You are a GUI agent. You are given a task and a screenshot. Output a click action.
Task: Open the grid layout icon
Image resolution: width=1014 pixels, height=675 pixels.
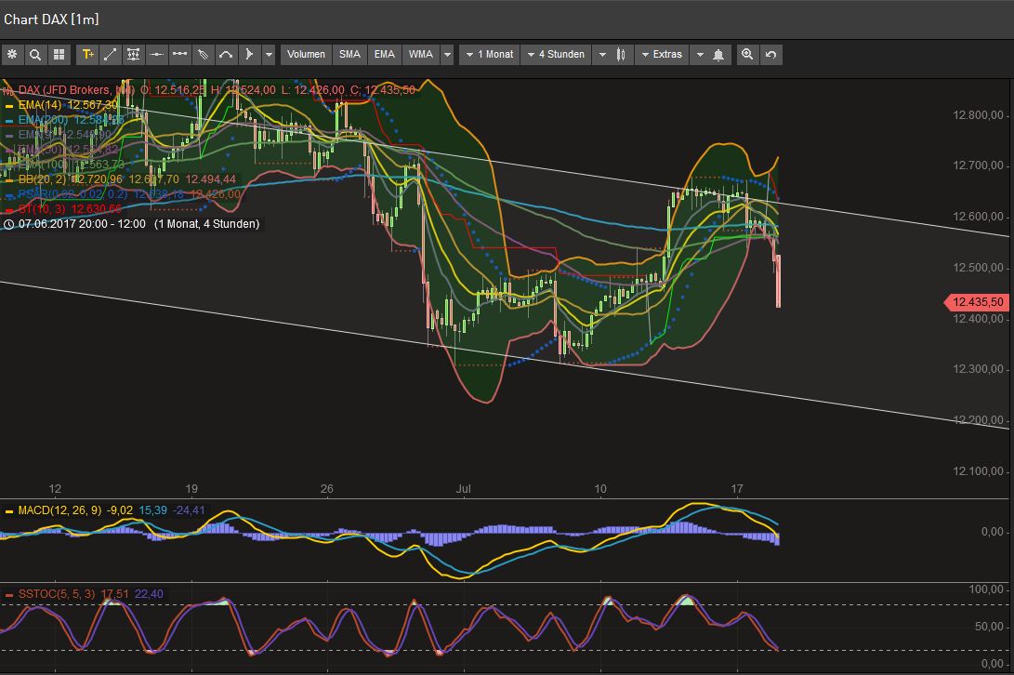point(59,54)
